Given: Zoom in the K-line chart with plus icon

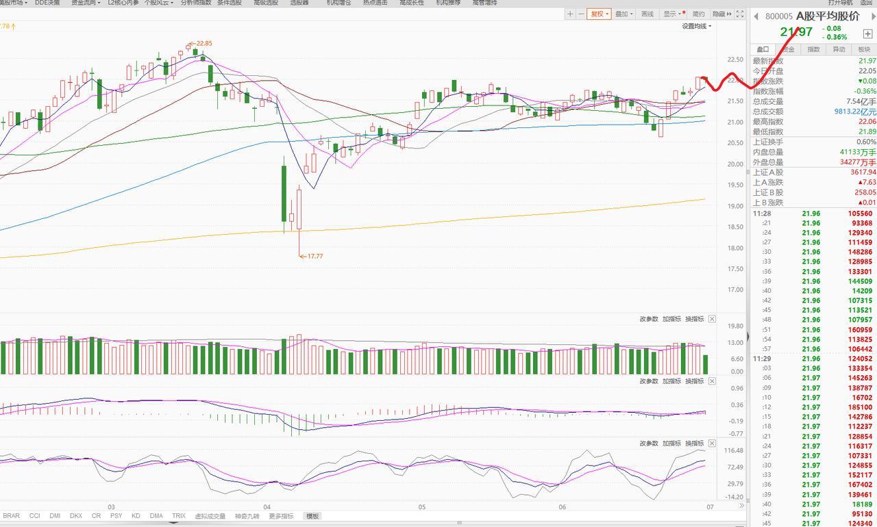Looking at the screenshot, I should click(x=570, y=14).
